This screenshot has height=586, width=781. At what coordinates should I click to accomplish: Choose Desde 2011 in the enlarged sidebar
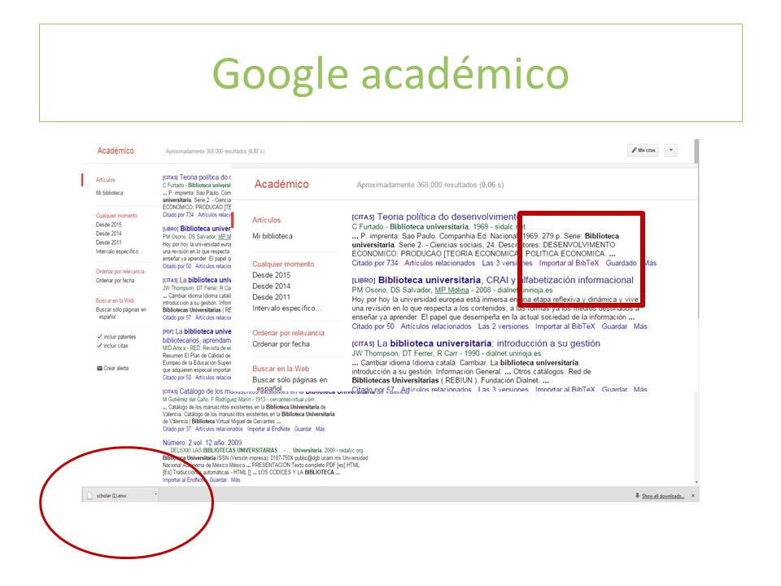click(x=272, y=297)
